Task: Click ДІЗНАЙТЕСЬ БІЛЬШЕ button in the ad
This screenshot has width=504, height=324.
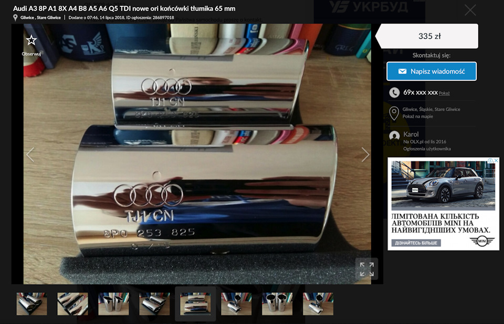Action: (x=416, y=243)
